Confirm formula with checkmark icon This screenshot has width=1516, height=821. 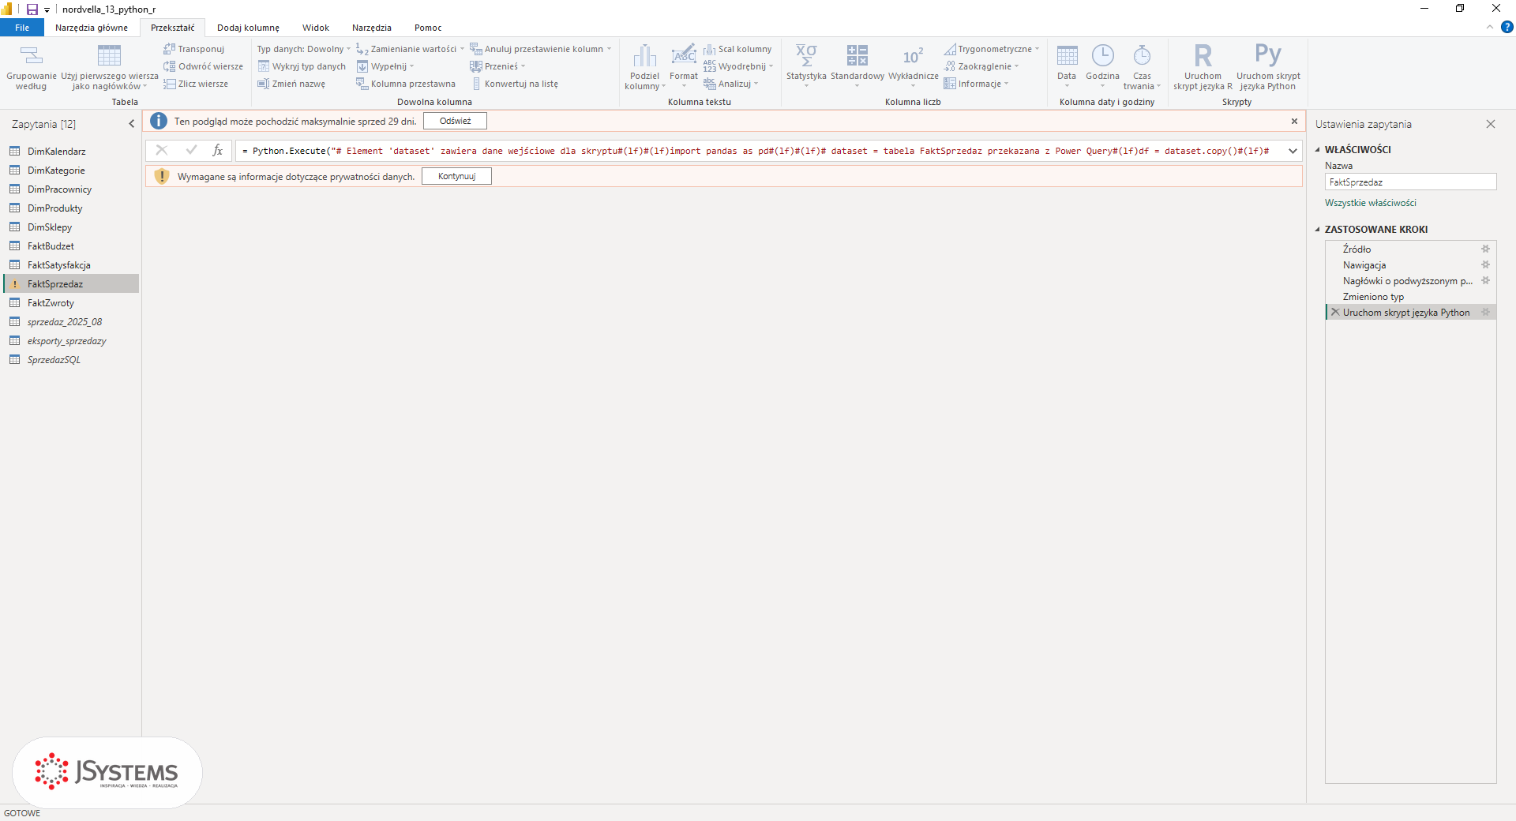point(190,150)
